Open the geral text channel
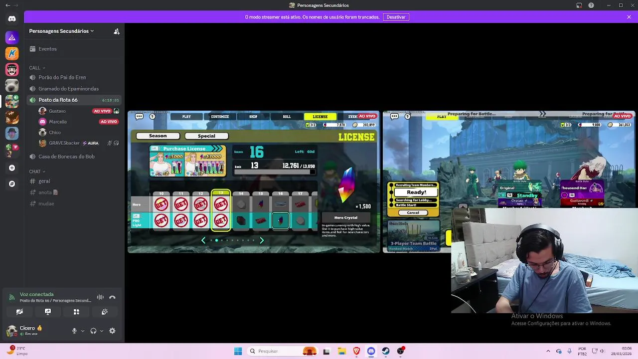Screen dimensions: 638x359 (75, 181)
